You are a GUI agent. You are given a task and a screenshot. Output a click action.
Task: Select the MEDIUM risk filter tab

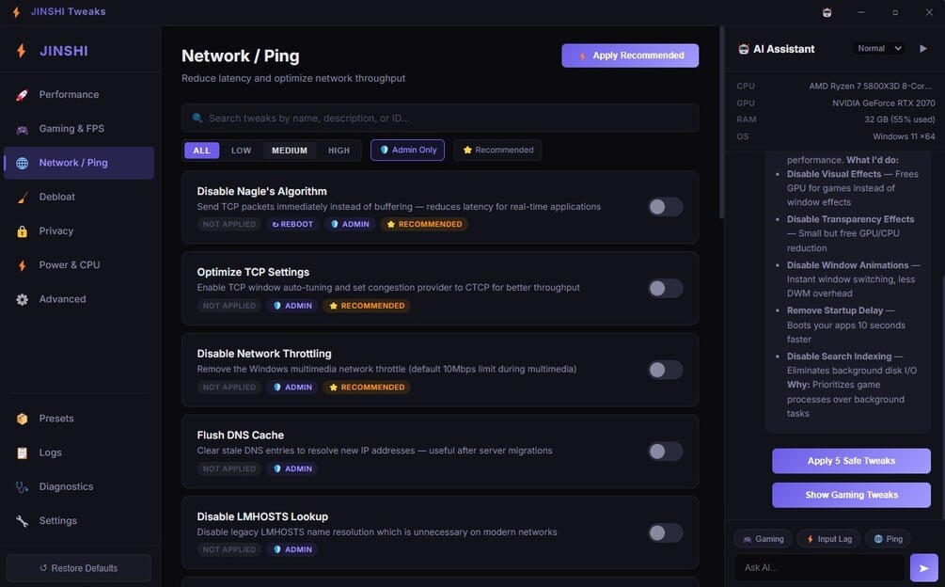pyautogui.click(x=290, y=151)
